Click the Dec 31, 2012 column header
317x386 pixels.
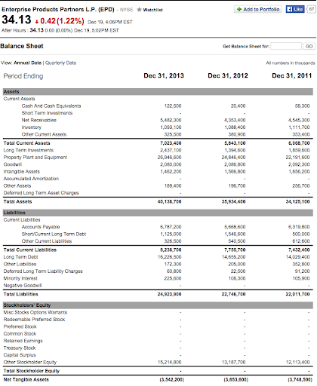[228, 75]
